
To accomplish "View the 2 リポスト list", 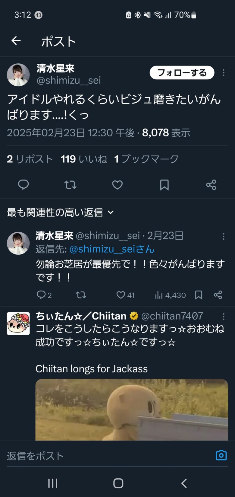I will 30,159.
